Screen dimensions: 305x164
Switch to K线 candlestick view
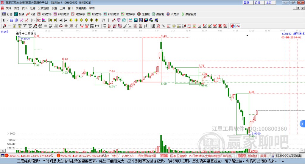[31, 14]
